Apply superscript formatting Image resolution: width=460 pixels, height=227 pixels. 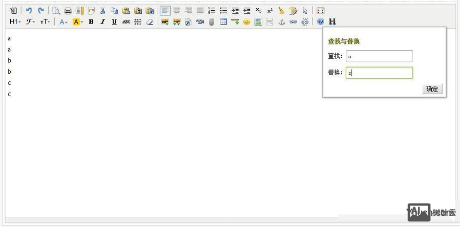(x=270, y=11)
